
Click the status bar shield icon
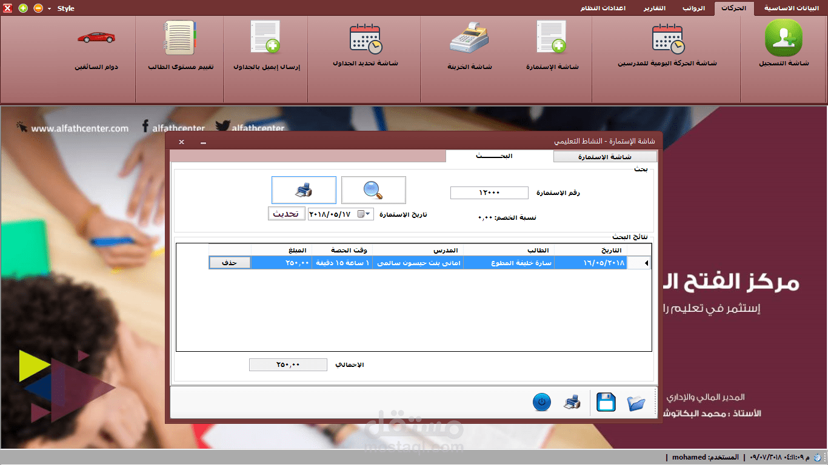(x=819, y=457)
